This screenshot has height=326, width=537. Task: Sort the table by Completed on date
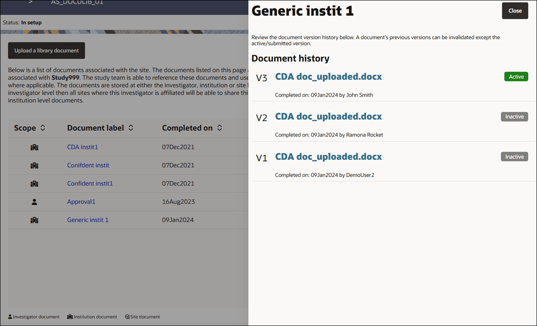pos(219,127)
